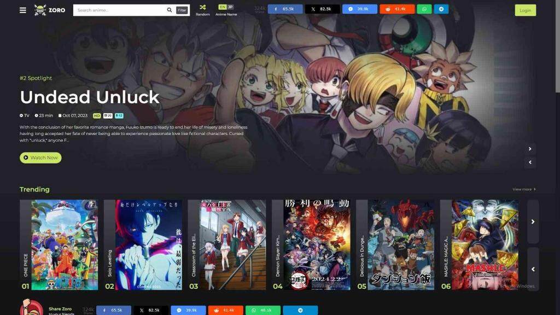Click View more for Trending
The image size is (560, 315).
pos(524,189)
